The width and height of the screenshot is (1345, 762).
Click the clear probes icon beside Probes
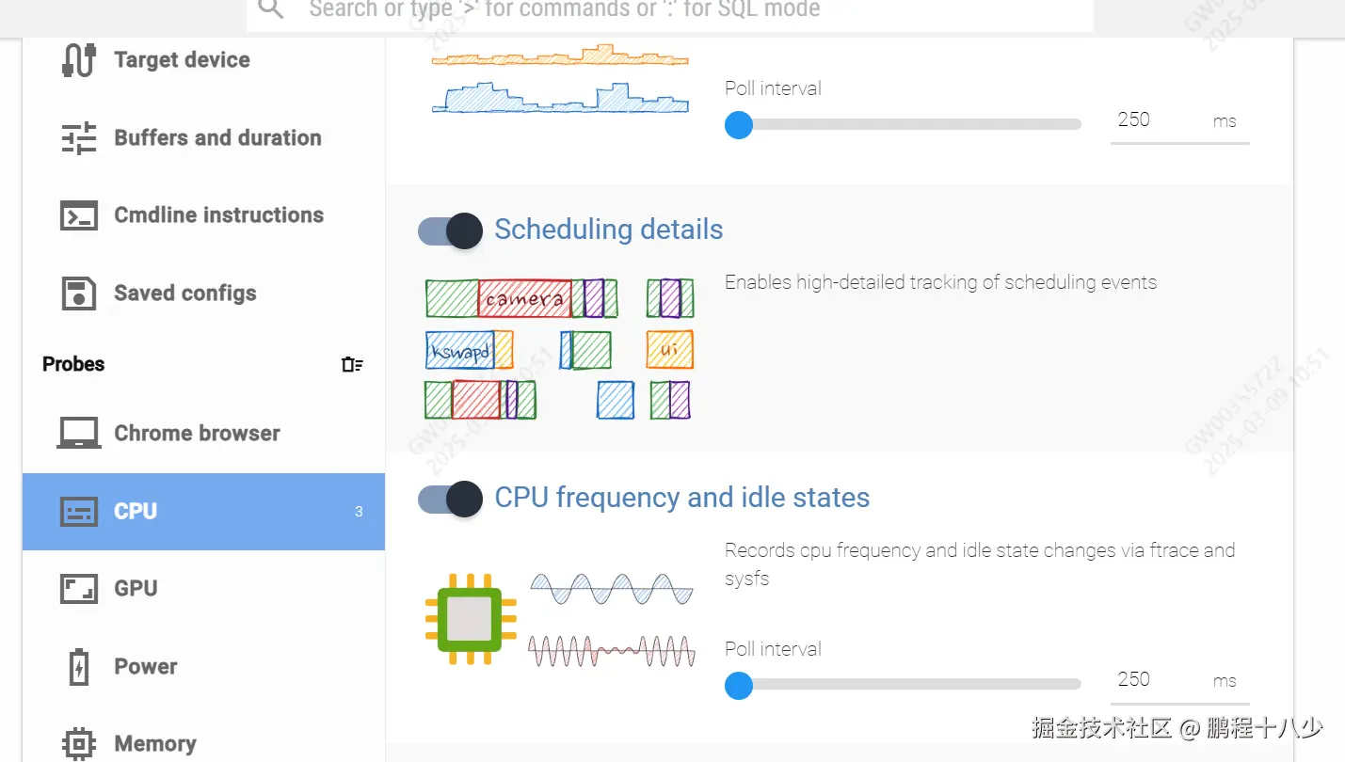click(x=352, y=365)
